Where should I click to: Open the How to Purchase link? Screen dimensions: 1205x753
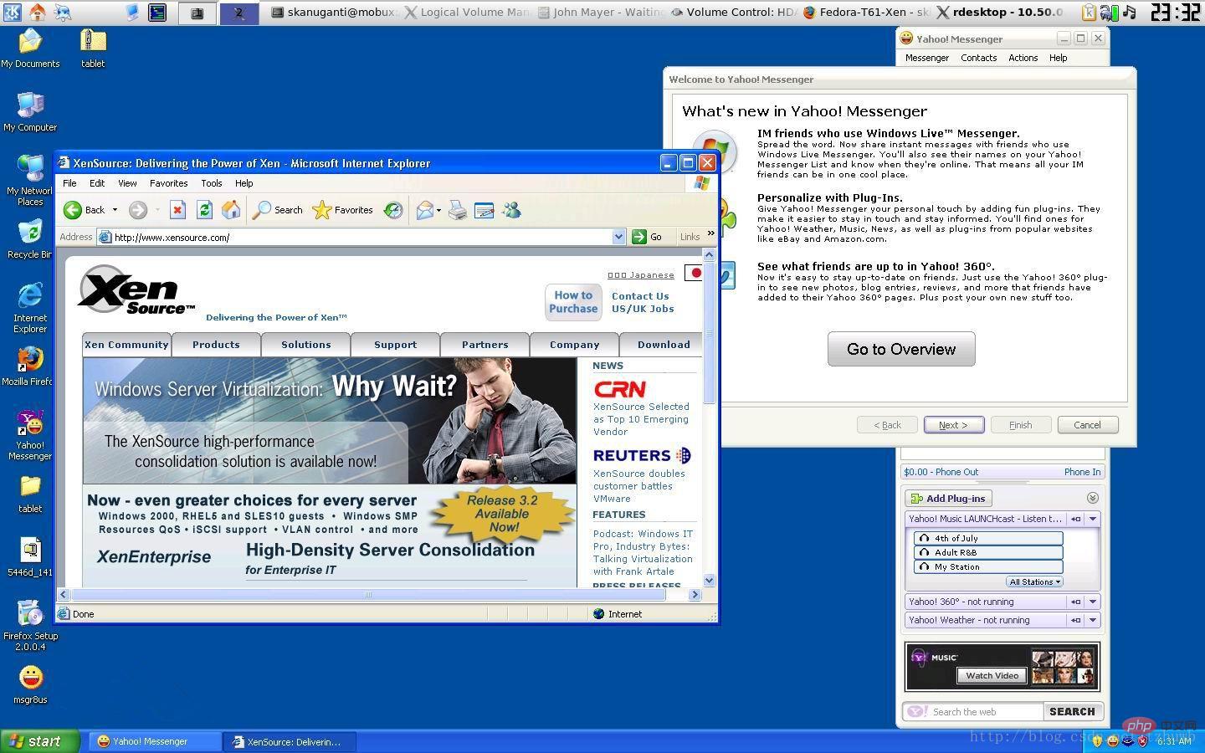coord(573,302)
